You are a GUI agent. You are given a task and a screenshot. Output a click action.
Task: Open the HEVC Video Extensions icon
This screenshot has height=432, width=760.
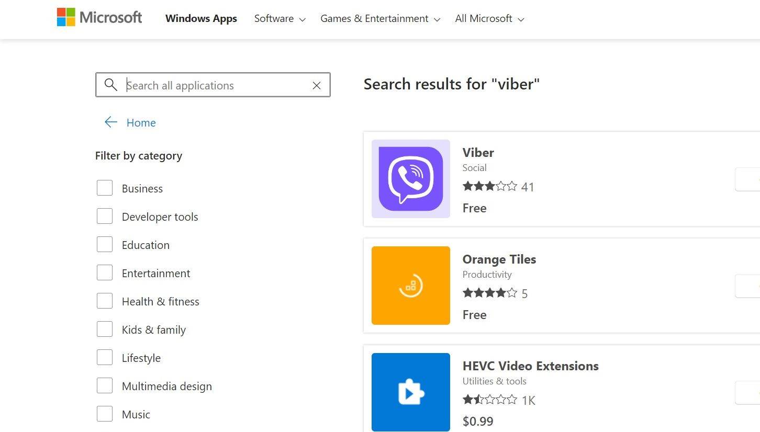pyautogui.click(x=411, y=392)
